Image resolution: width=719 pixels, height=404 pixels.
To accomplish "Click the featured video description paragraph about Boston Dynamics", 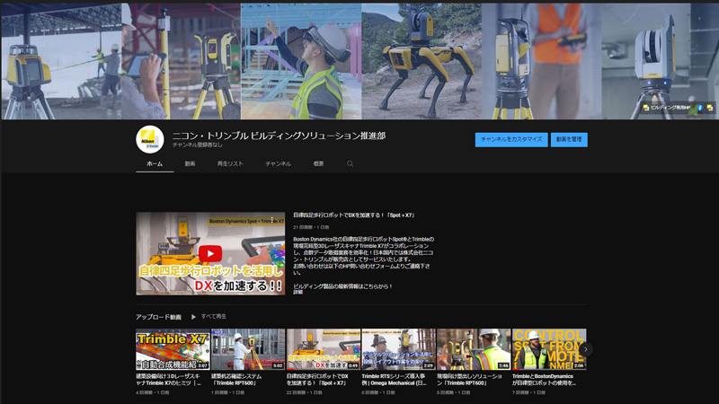I will (363, 256).
